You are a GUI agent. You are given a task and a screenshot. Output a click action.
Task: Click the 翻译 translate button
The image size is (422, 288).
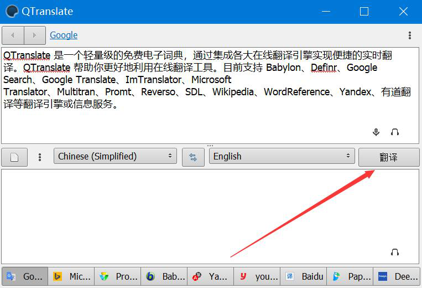tap(389, 157)
